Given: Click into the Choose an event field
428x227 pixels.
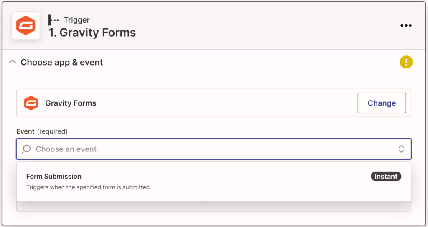Looking at the screenshot, I should coord(214,149).
